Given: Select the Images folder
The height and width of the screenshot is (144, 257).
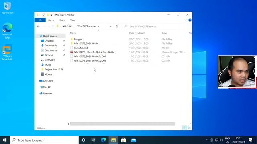Looking at the screenshot, I should tap(78, 39).
